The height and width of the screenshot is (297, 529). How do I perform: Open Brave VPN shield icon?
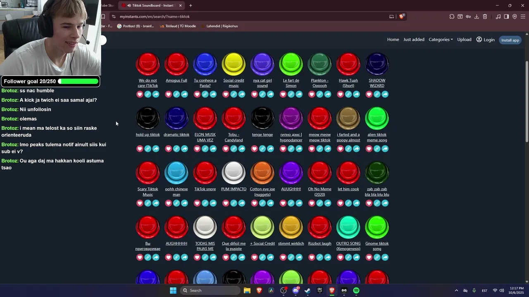click(x=515, y=16)
